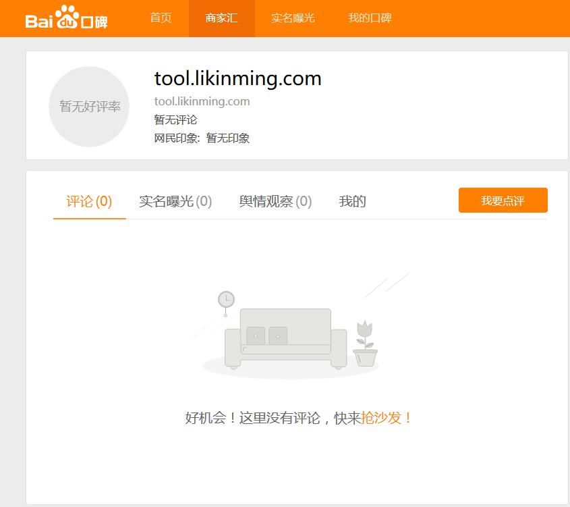570x507 pixels.
Task: Go to 首页 in top navigation
Action: pyautogui.click(x=161, y=18)
